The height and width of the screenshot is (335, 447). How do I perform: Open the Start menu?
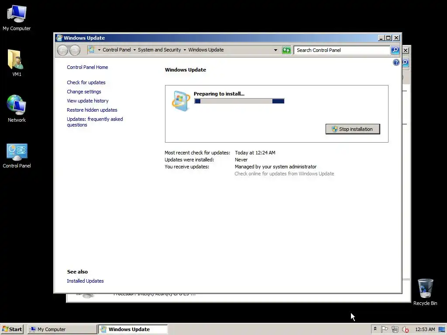12,329
